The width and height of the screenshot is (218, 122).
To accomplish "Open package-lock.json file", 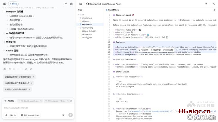I will (x=89, y=31).
